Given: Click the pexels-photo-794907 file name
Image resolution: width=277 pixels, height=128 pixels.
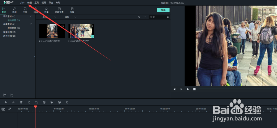Looking at the screenshot, I should click(x=79, y=41).
